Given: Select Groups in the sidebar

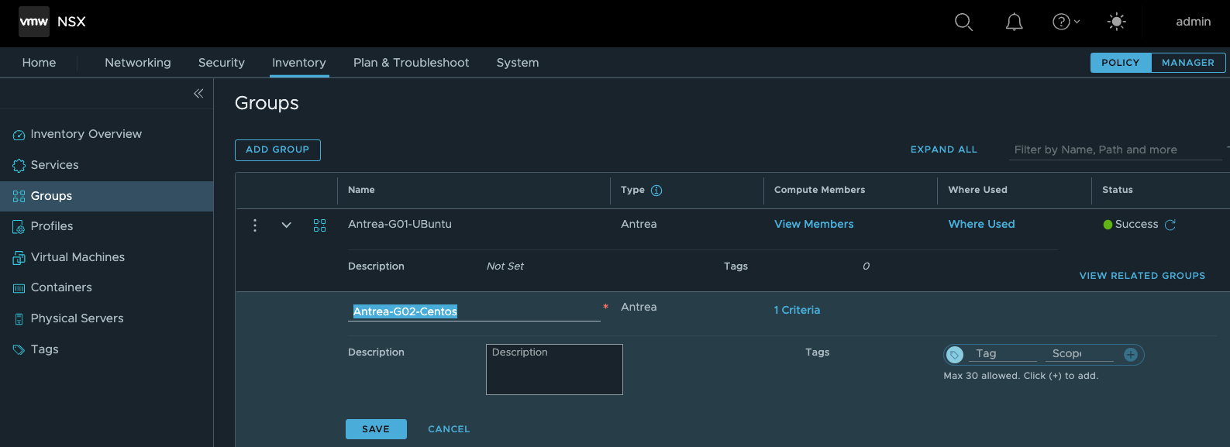Looking at the screenshot, I should (x=106, y=196).
